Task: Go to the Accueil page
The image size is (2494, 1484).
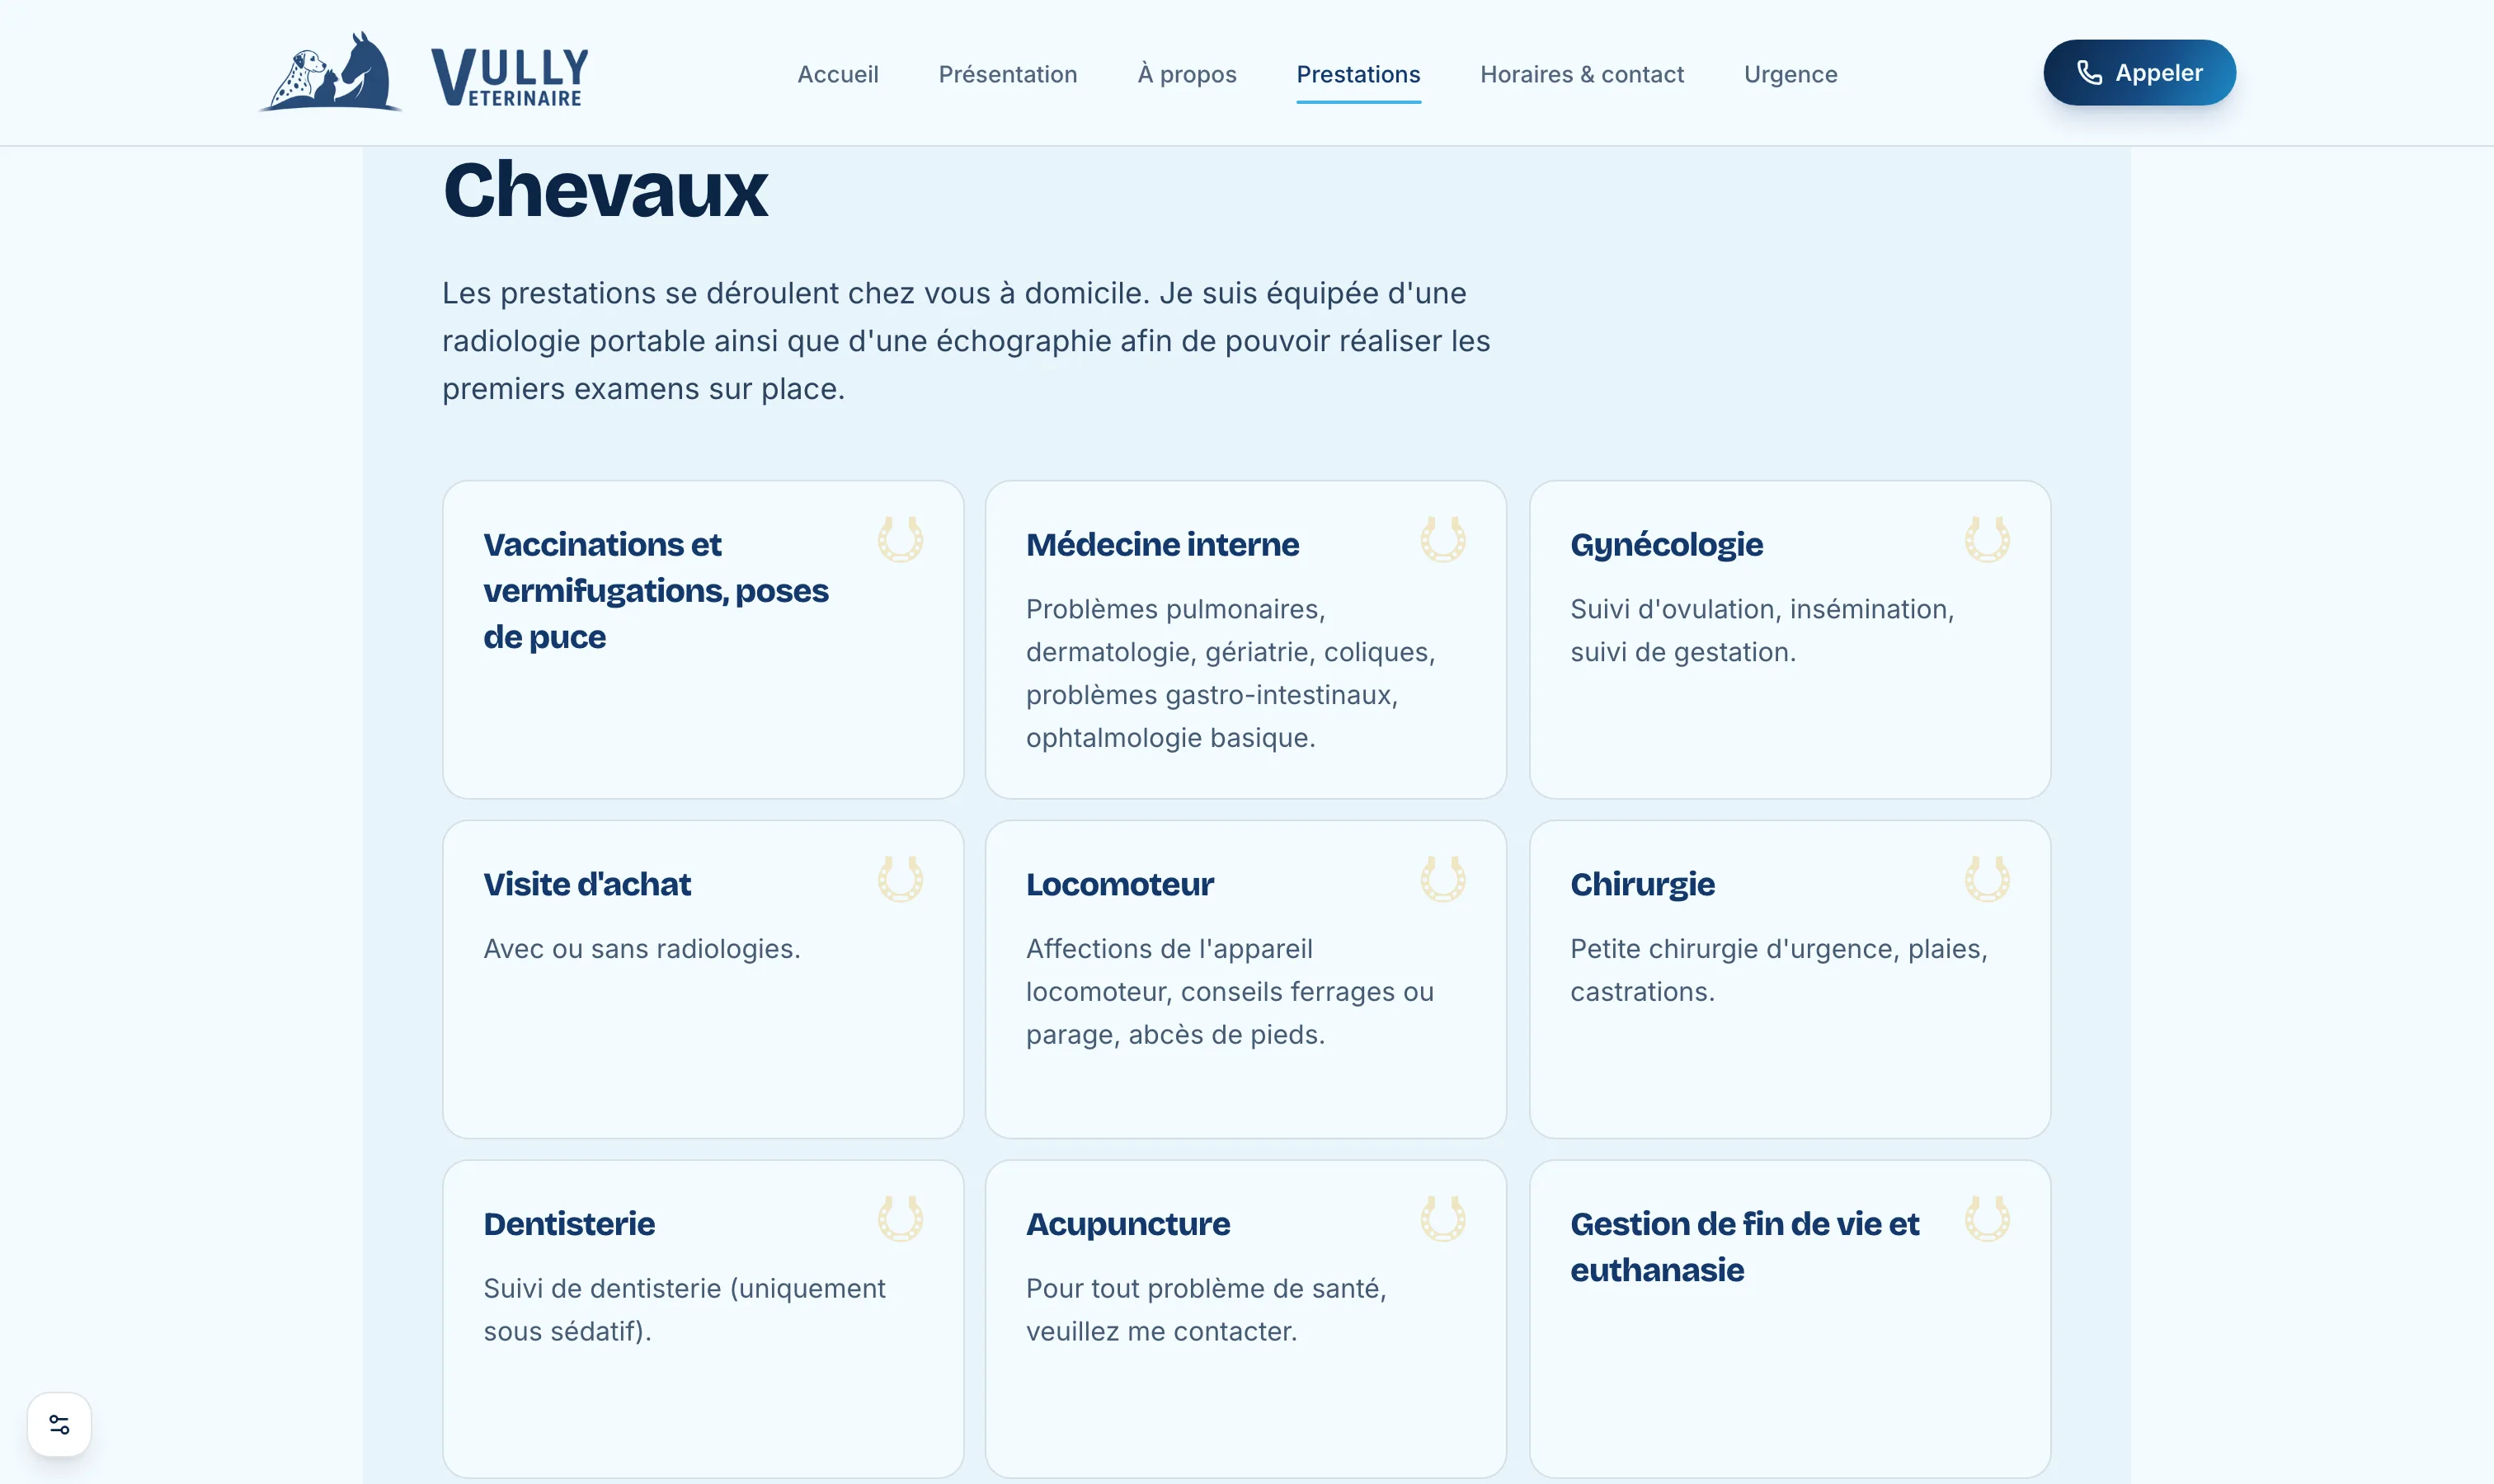Action: coord(837,74)
